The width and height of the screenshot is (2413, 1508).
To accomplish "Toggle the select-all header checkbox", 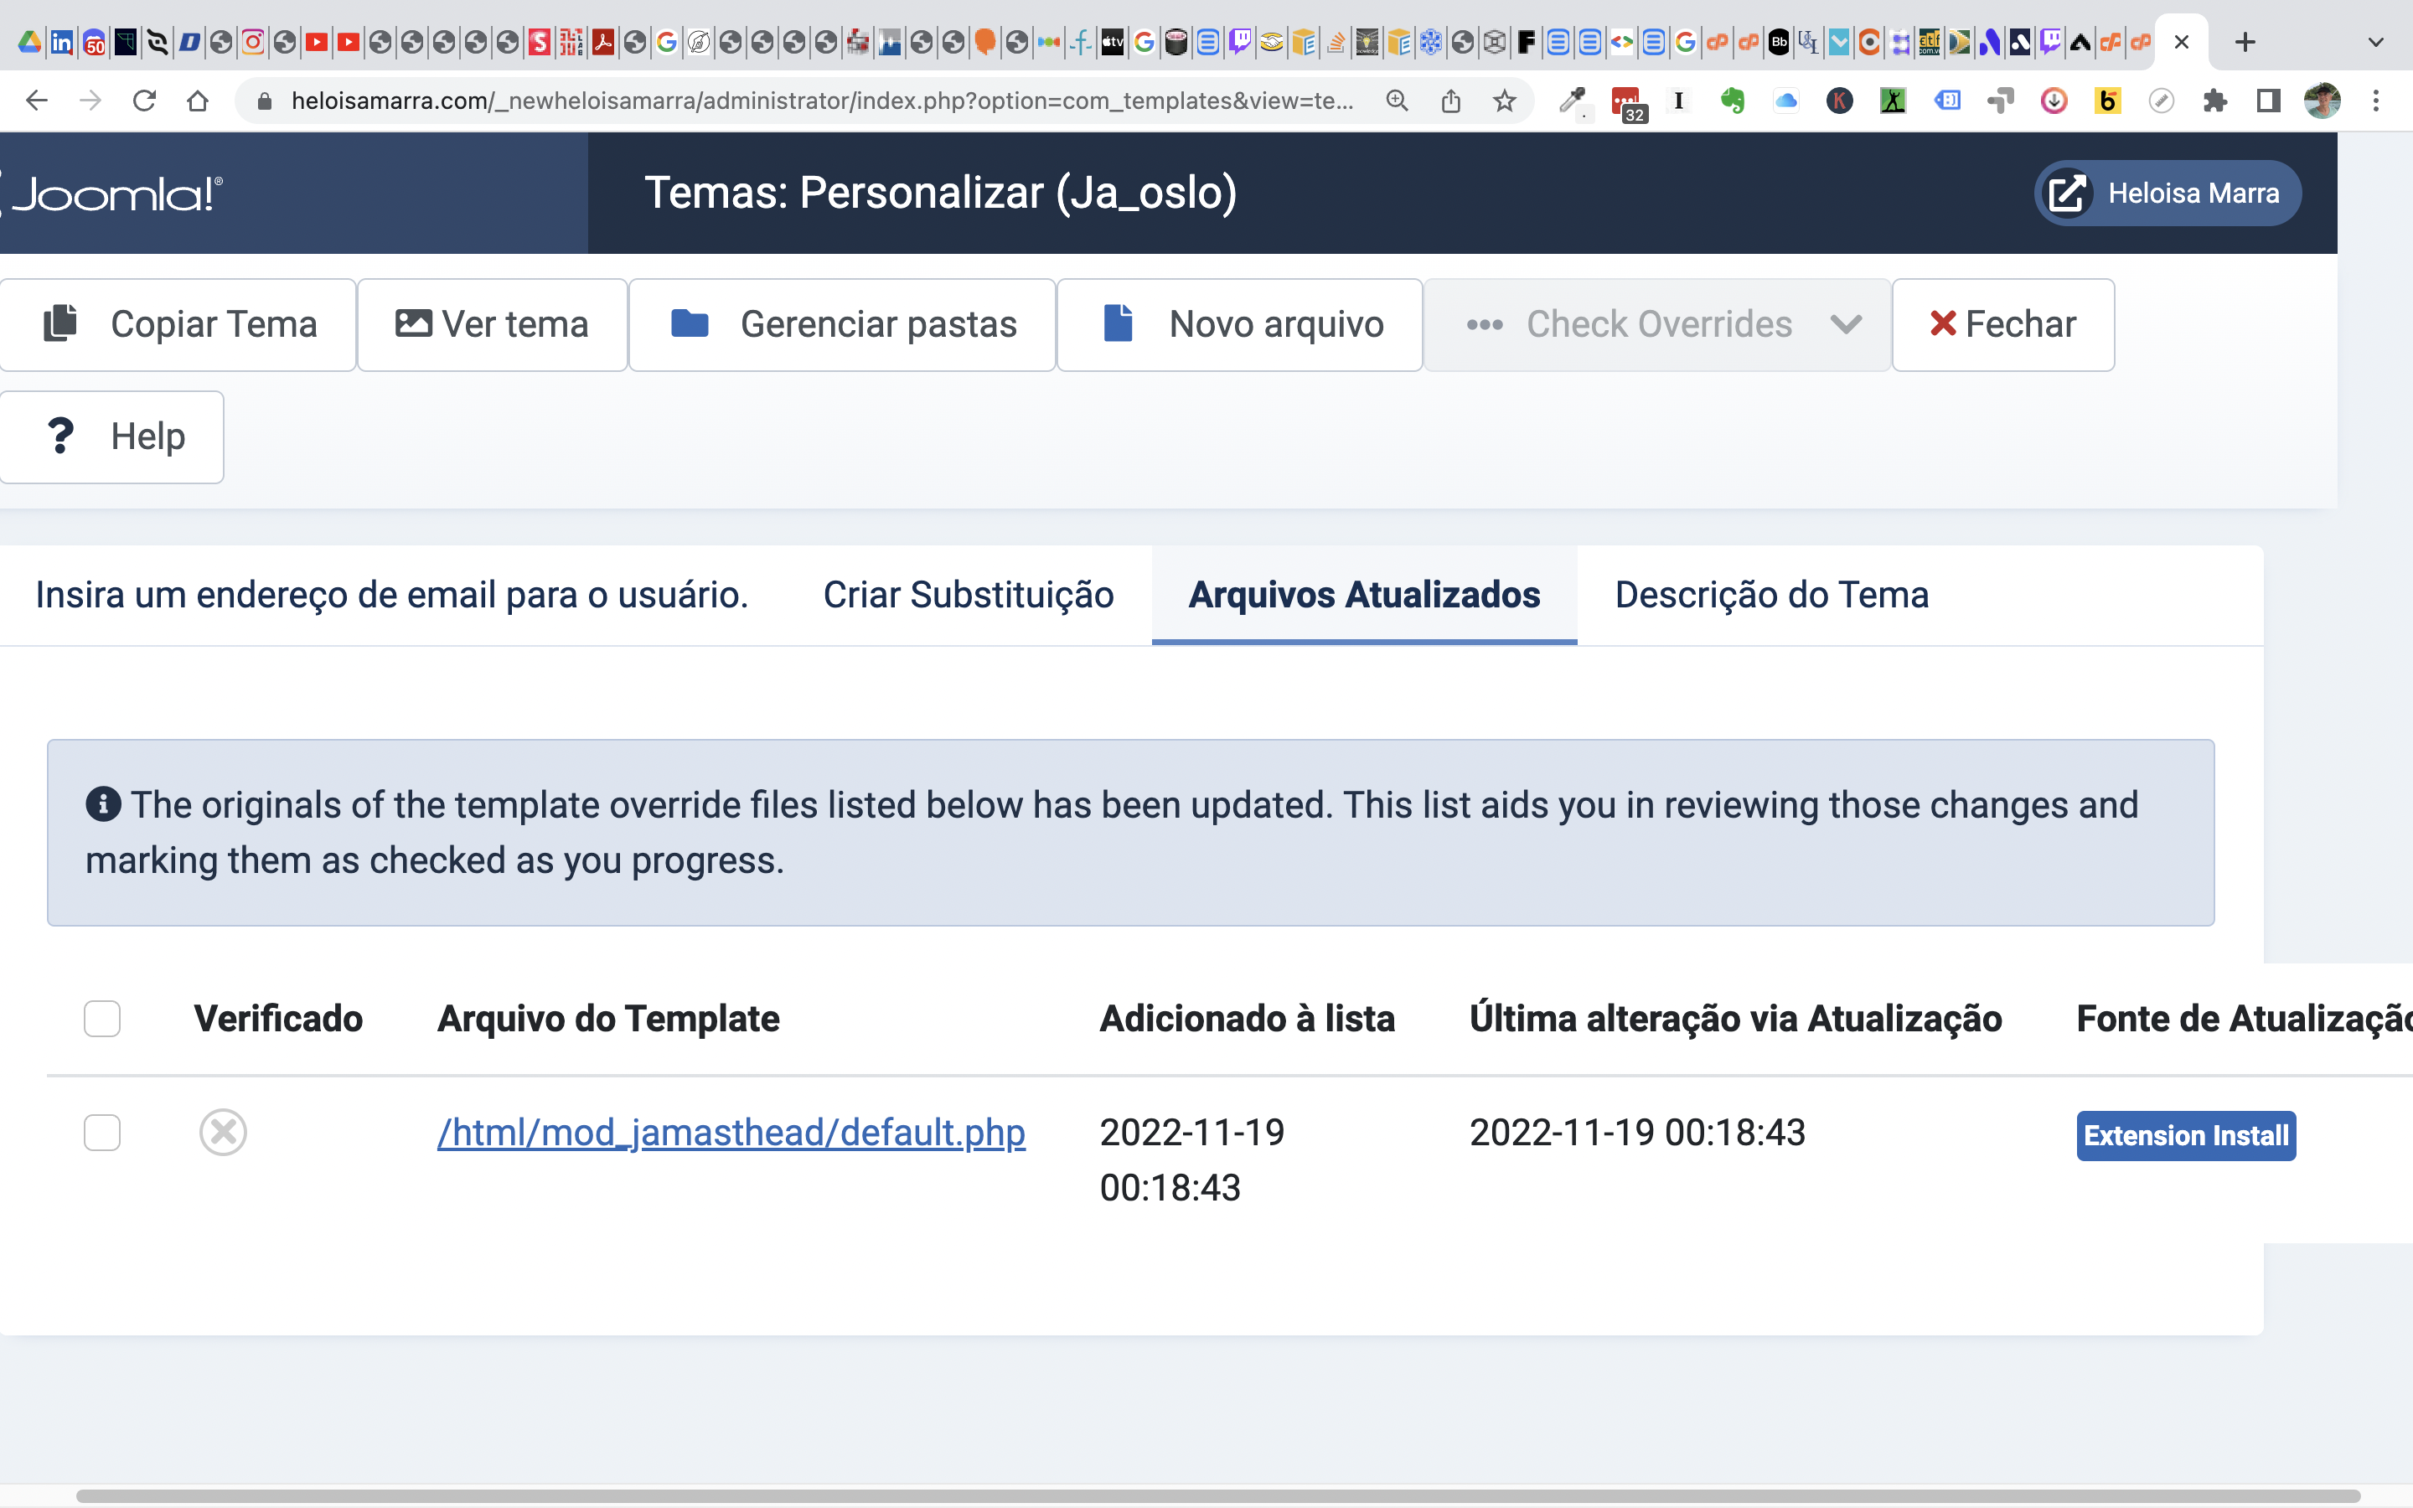I will [x=101, y=1018].
